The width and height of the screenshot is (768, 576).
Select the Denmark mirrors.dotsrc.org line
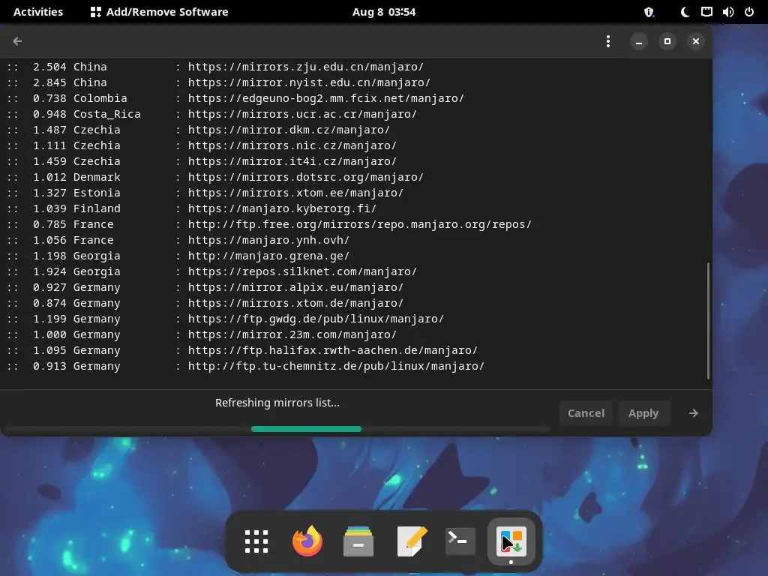[215, 177]
